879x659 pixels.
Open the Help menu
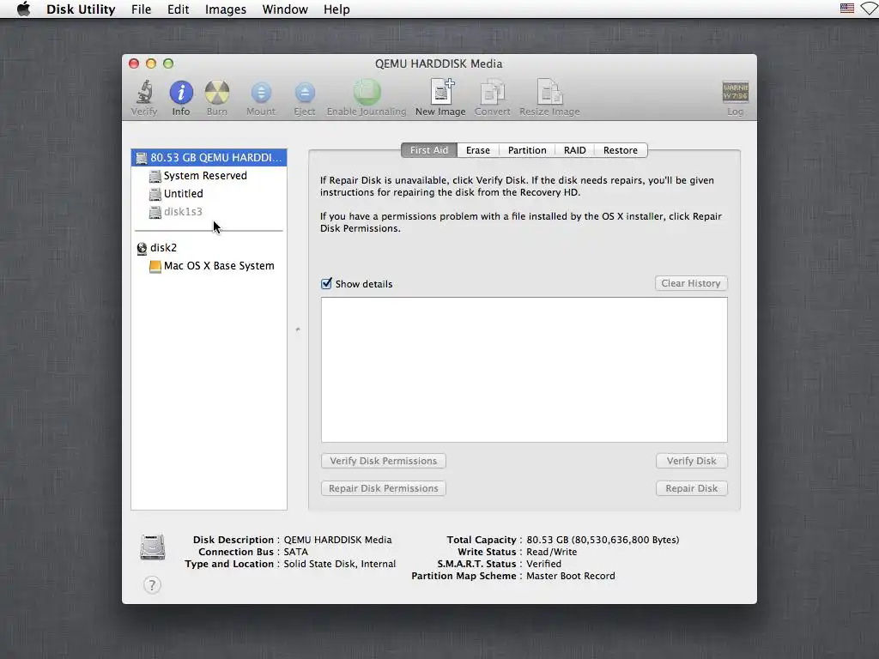[x=336, y=9]
